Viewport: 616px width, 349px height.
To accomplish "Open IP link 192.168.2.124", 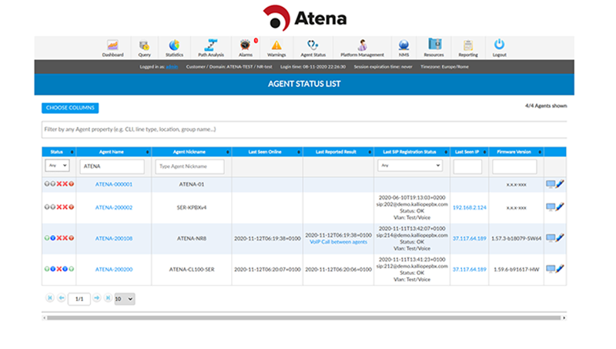I will pyautogui.click(x=470, y=207).
